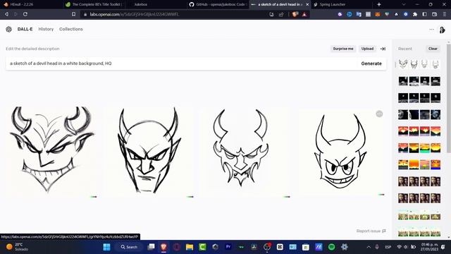This screenshot has height=254, width=451.
Task: Open the share icon in the address bar
Action: click(281, 14)
